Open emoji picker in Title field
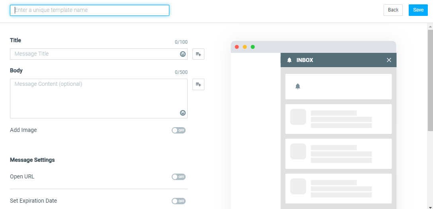433x209 pixels. click(x=183, y=54)
